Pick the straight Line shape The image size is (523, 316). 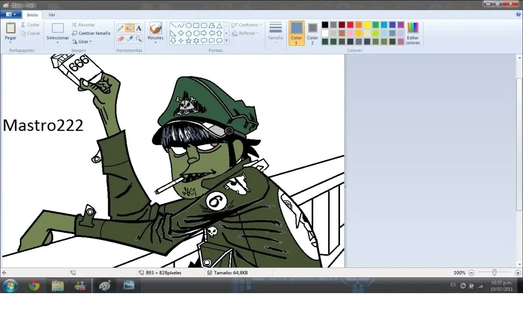point(173,25)
